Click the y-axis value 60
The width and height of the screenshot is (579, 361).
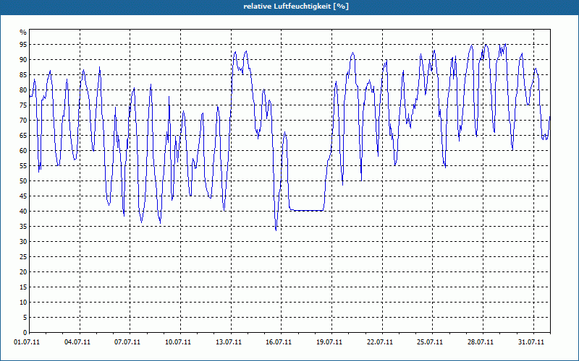(x=23, y=151)
